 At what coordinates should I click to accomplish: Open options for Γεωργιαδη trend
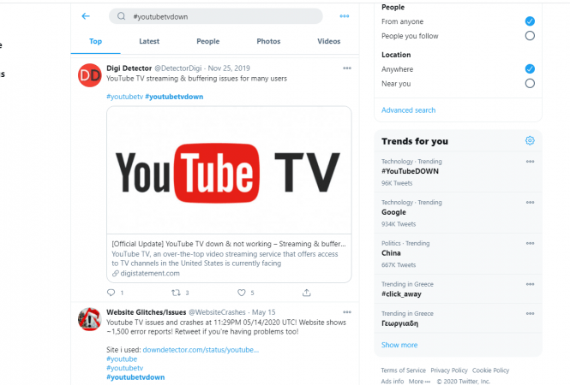click(530, 313)
